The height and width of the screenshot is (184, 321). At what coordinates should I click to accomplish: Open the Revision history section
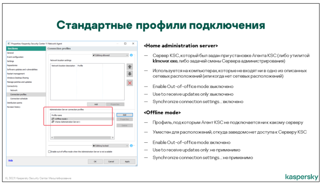click(13, 107)
